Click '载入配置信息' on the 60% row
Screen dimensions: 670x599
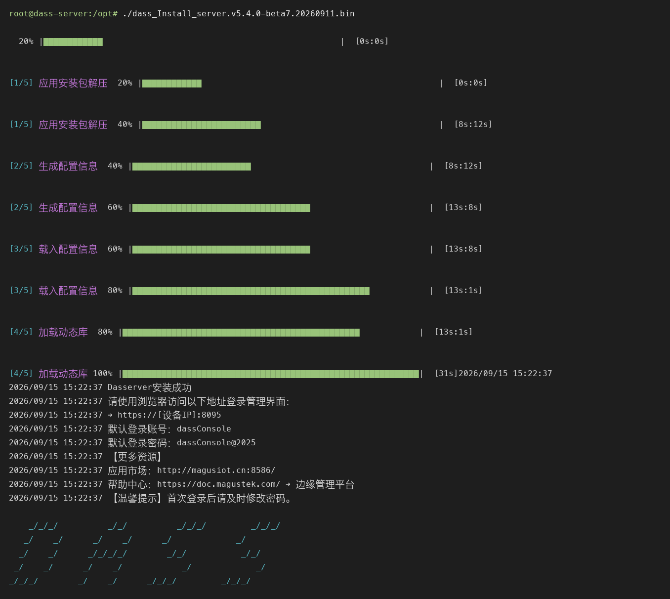[x=68, y=249]
